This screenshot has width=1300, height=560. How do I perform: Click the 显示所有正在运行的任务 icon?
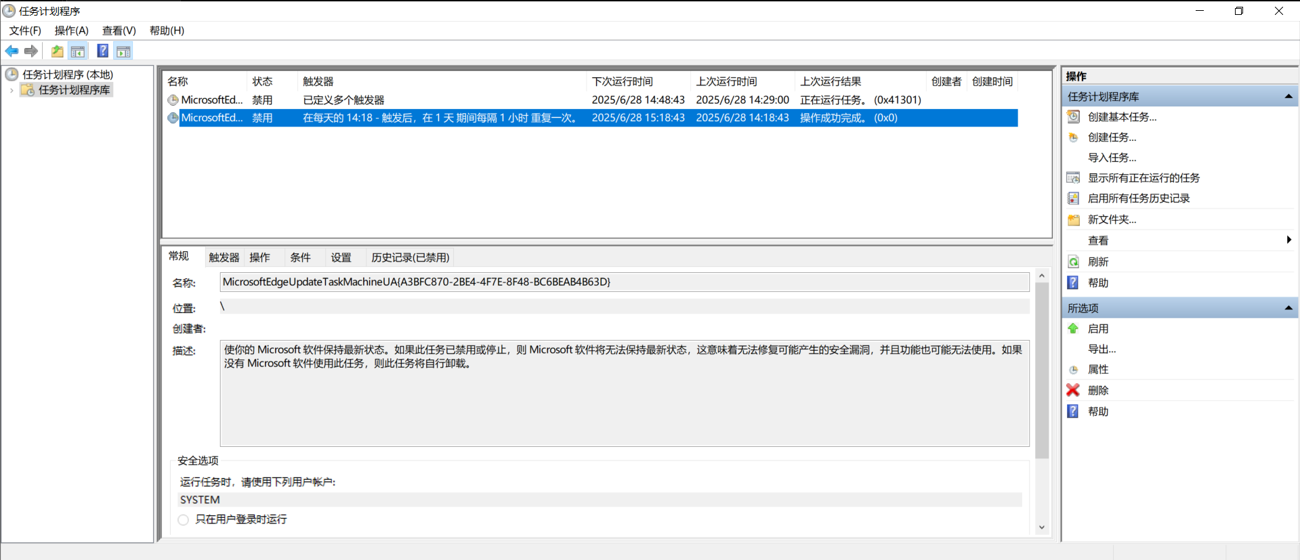click(1074, 177)
